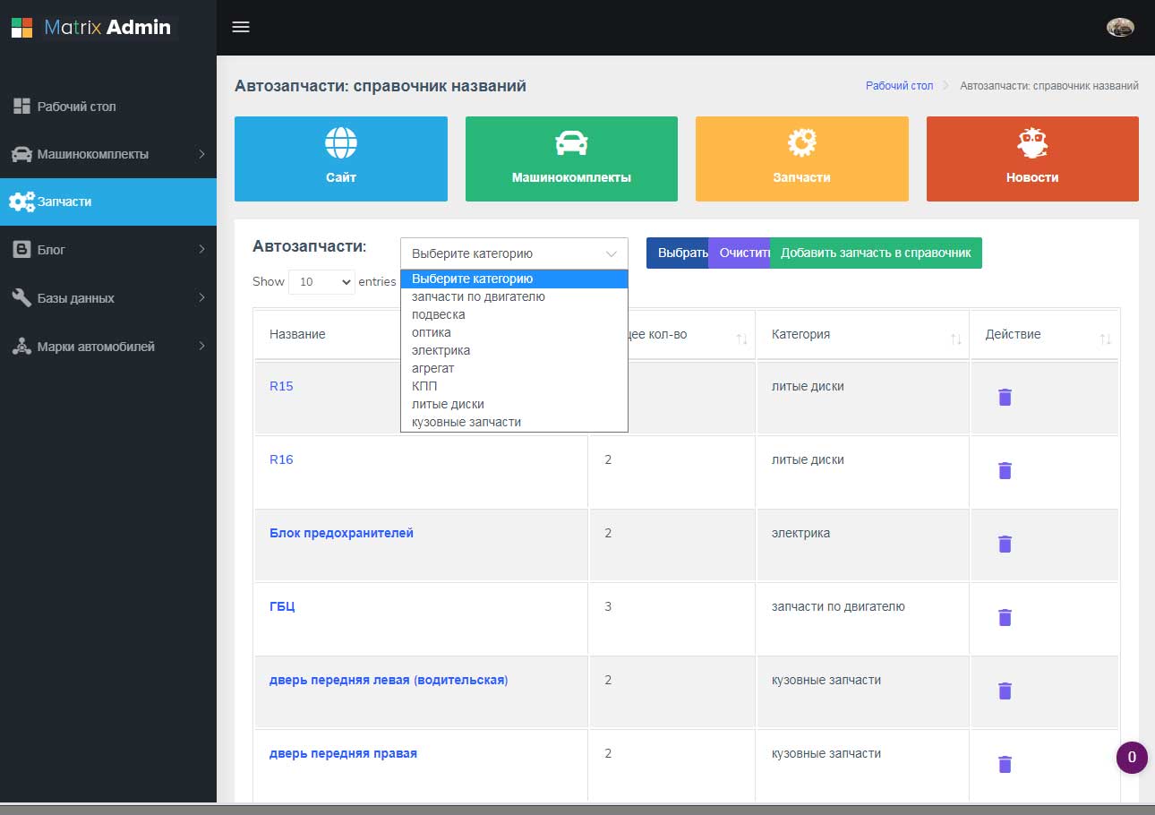Click Добавить запчасть в справочник button
This screenshot has height=815, width=1155.
click(x=876, y=253)
